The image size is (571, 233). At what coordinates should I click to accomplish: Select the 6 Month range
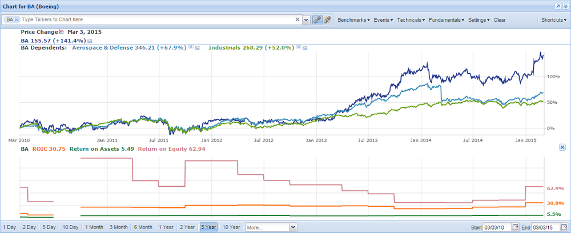click(143, 227)
